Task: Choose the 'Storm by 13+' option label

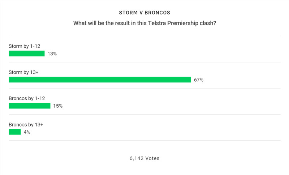Action: coord(23,72)
